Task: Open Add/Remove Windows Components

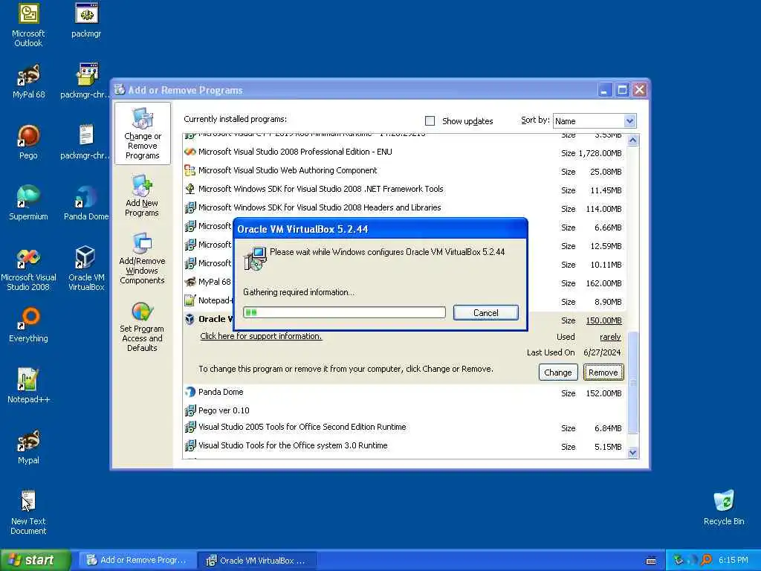Action: pos(142,258)
